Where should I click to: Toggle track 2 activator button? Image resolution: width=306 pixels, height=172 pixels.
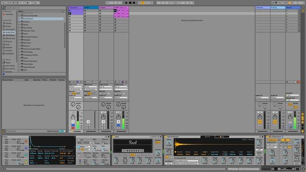coord(88,122)
